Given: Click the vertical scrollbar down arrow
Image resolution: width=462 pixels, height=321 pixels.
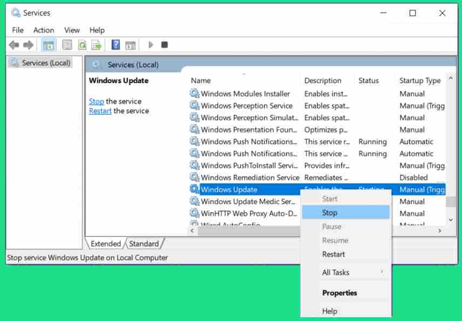Looking at the screenshot, I should click(x=451, y=220).
